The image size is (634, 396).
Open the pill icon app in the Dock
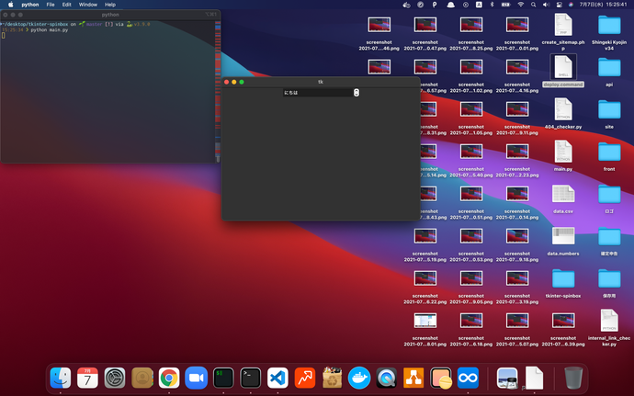[x=441, y=378]
